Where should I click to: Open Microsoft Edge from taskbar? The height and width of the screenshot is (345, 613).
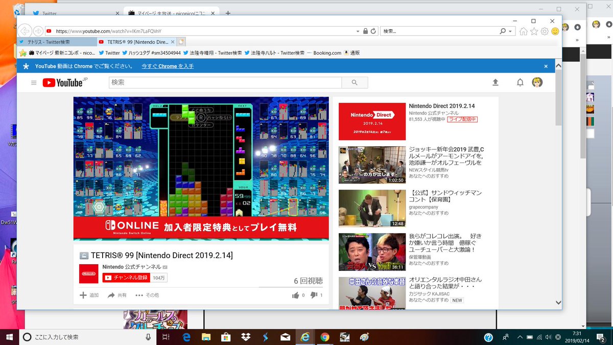tap(187, 337)
